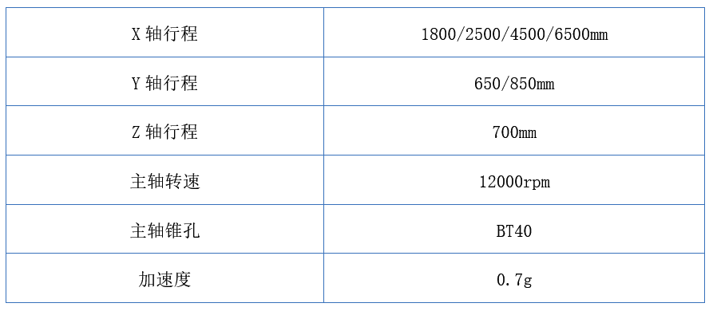Click the Z轴行程 label cell
713x311 pixels.
click(164, 130)
